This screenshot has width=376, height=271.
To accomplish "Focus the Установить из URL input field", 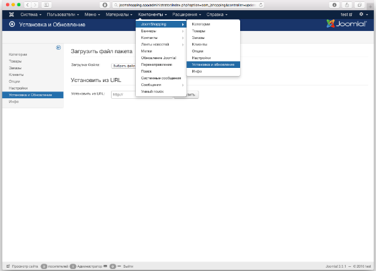I will (142, 95).
